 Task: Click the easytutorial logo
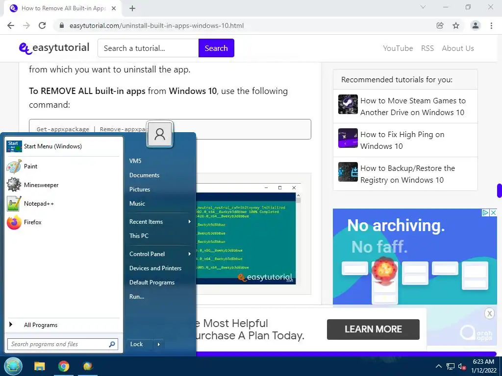point(54,48)
